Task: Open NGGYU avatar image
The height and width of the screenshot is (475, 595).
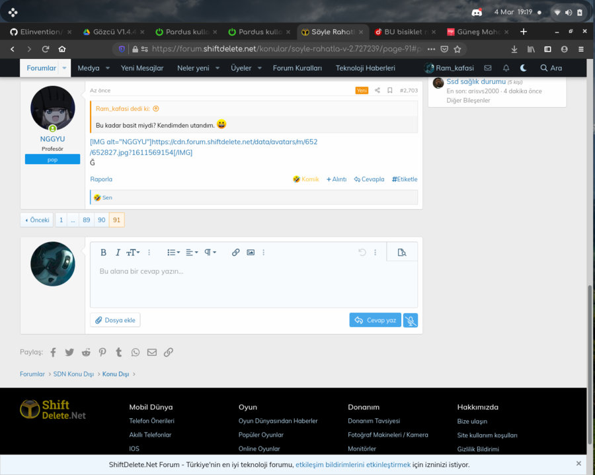Action: coord(53,108)
